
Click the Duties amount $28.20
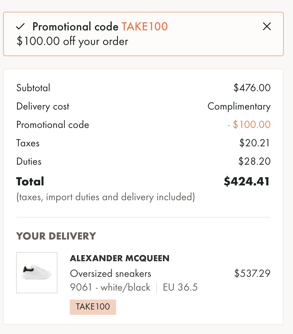coord(254,161)
